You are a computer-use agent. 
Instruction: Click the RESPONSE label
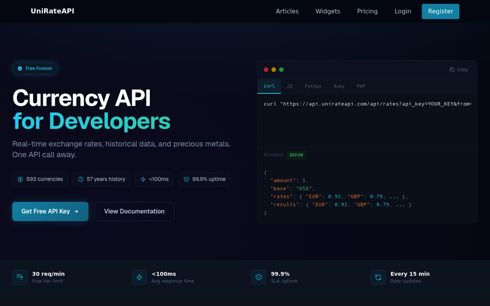[274, 155]
